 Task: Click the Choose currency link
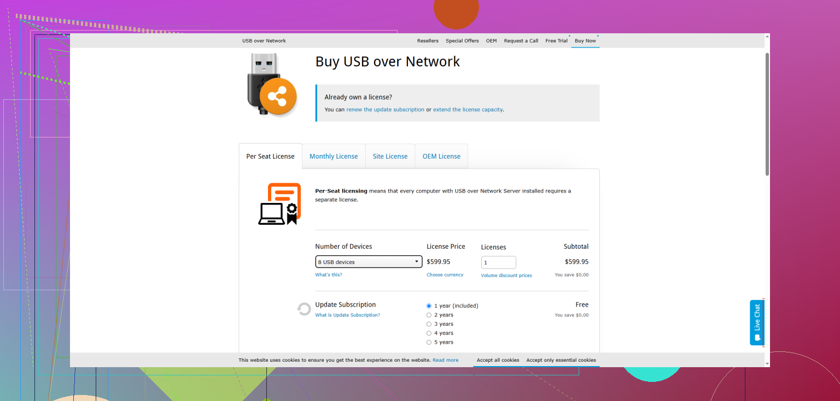coord(445,275)
